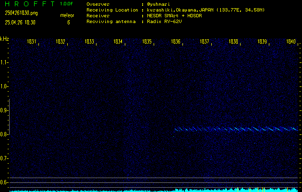Image resolution: width=302 pixels, height=192 pixels.
Task: Click the 0.9 kHz frequency label
Action: pos(3,110)
